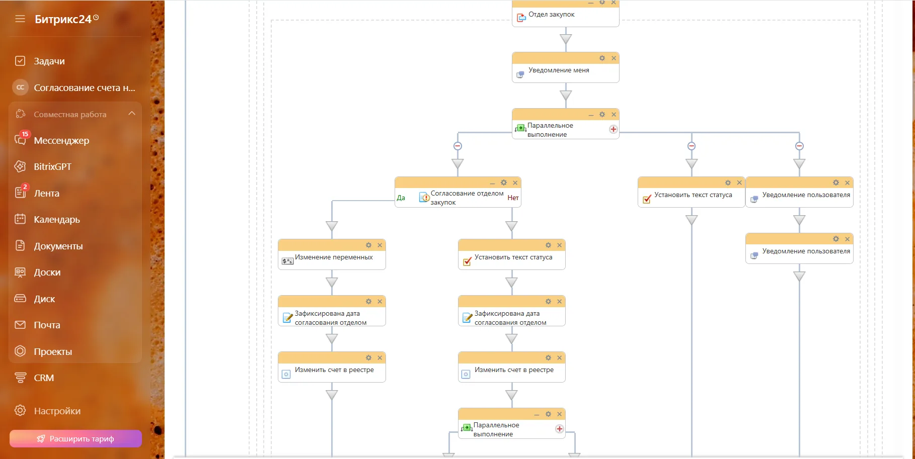Collapse the lower Параллельное выполнение block
This screenshot has height=459, width=915.
(537, 415)
